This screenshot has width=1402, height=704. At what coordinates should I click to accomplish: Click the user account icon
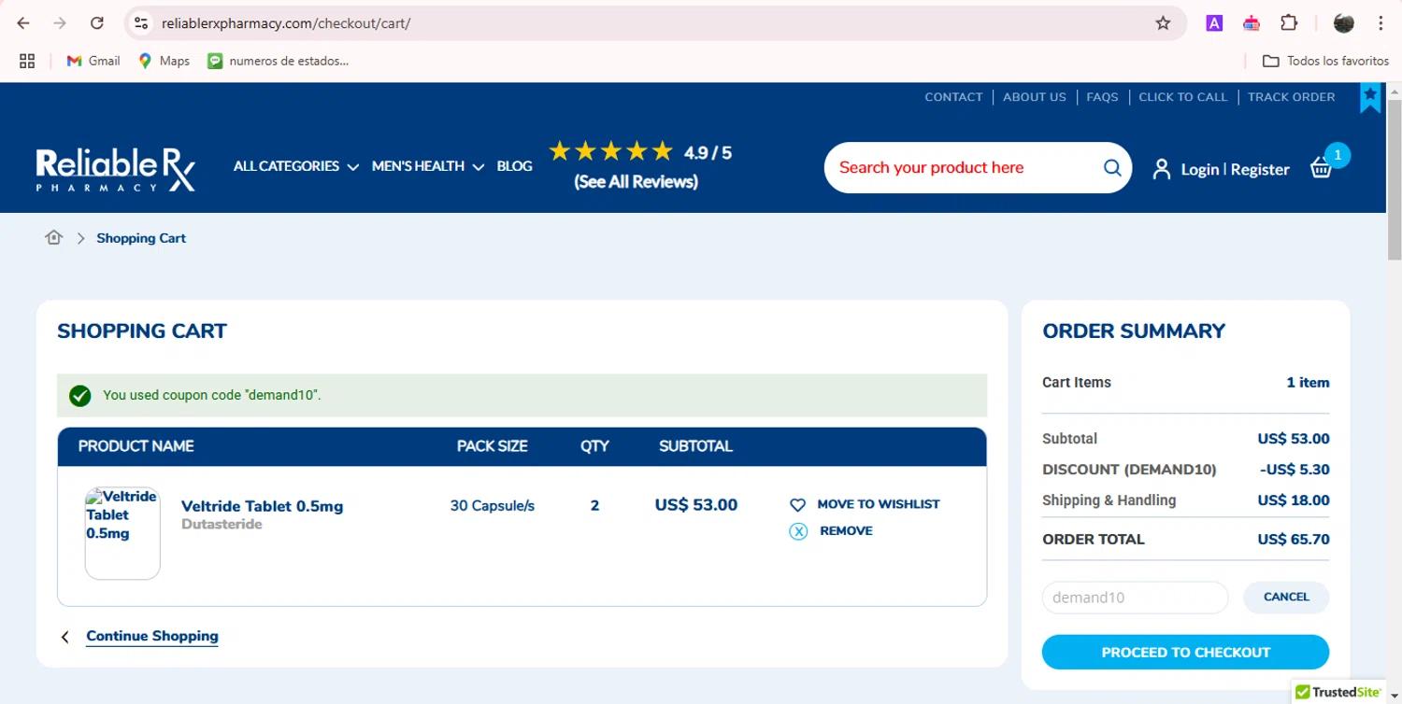pyautogui.click(x=1161, y=169)
